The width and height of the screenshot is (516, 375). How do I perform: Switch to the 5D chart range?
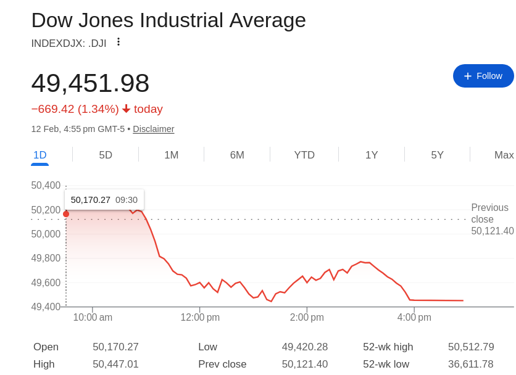click(x=106, y=155)
